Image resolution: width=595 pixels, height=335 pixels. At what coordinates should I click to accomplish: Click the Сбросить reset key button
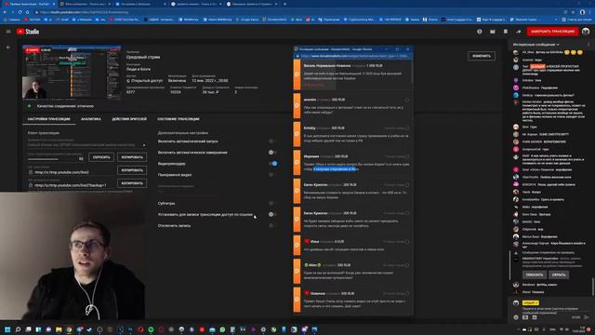pos(101,157)
